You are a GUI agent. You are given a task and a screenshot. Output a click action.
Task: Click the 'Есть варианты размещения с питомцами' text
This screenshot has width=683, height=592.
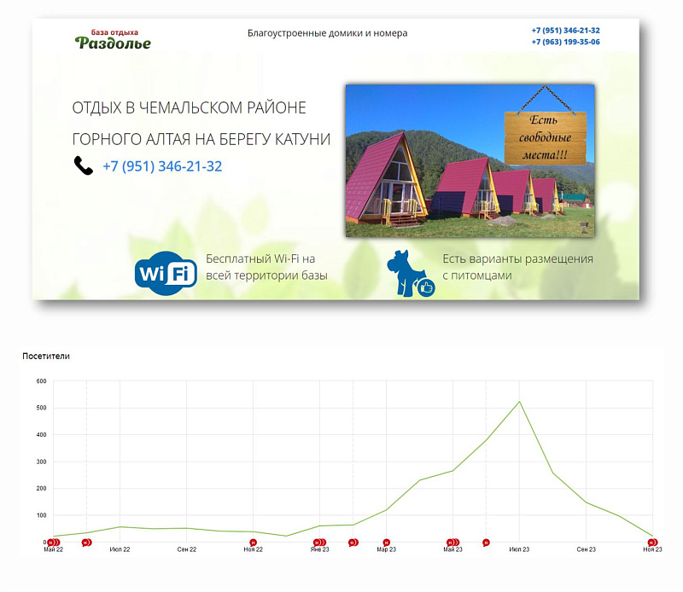[x=517, y=267]
